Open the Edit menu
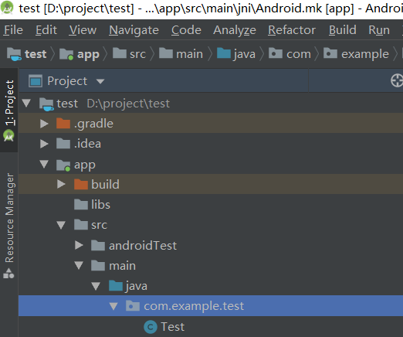 click(x=46, y=30)
